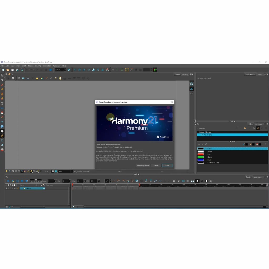Click the Save icon in top toolbar
This screenshot has height=269, width=269.
12,70
